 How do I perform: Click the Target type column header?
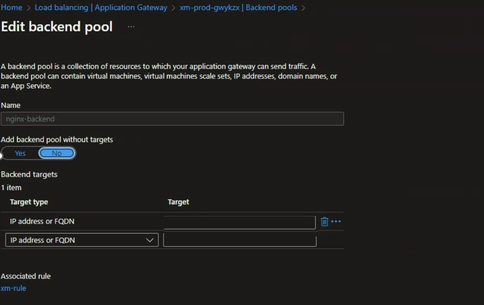(29, 202)
